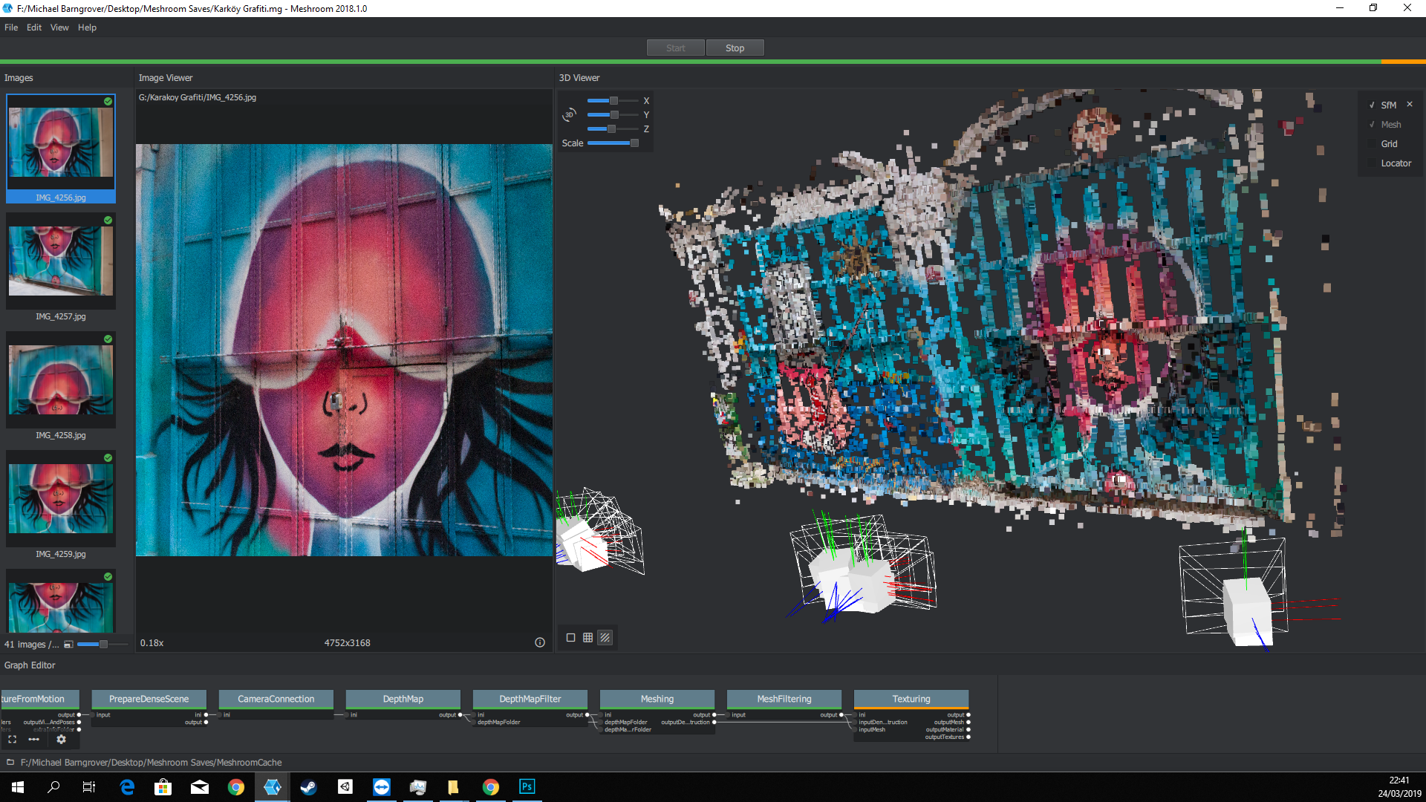Open the File menu

coord(11,27)
